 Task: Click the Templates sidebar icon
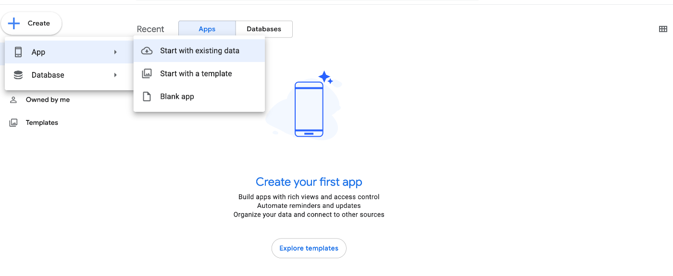tap(13, 123)
